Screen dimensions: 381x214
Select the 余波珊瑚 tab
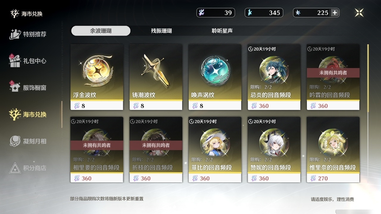(101, 31)
